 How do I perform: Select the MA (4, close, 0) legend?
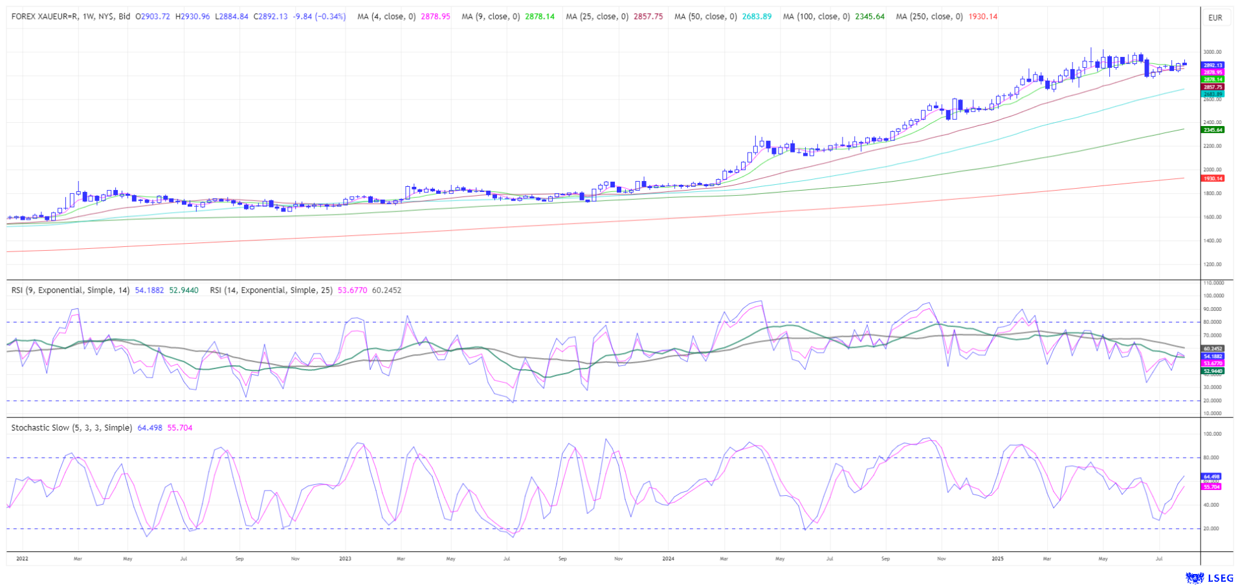(x=386, y=16)
